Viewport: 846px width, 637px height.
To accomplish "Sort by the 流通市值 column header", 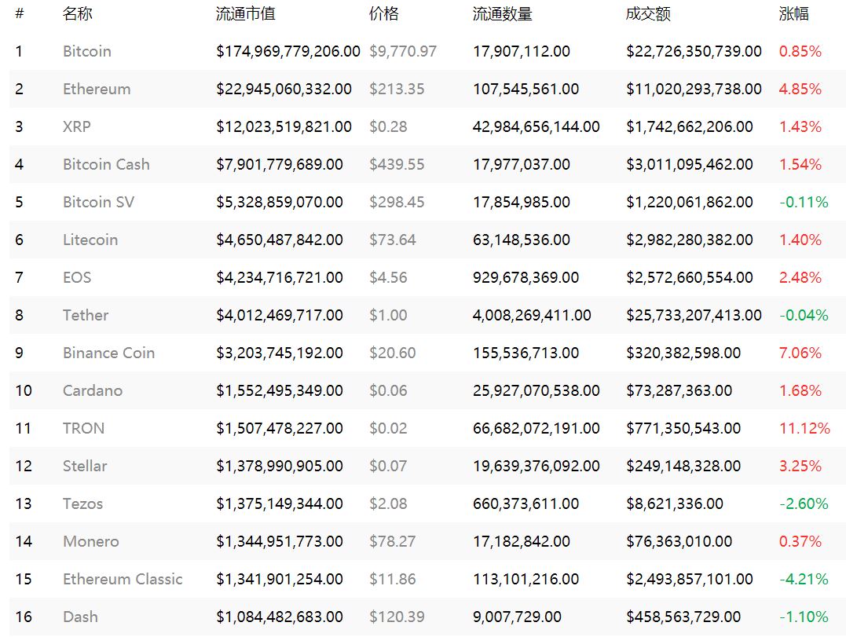I will coord(246,14).
